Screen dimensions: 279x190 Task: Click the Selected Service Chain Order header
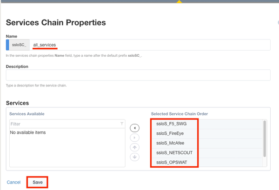[x=179, y=114]
